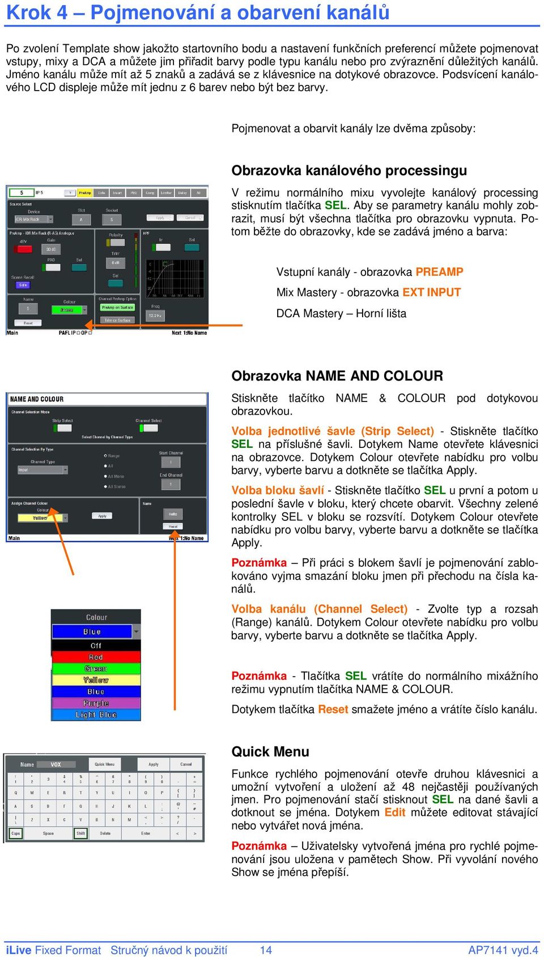Click the Start Channel value box
Viewport: 544px width, 957px height.
171,462
